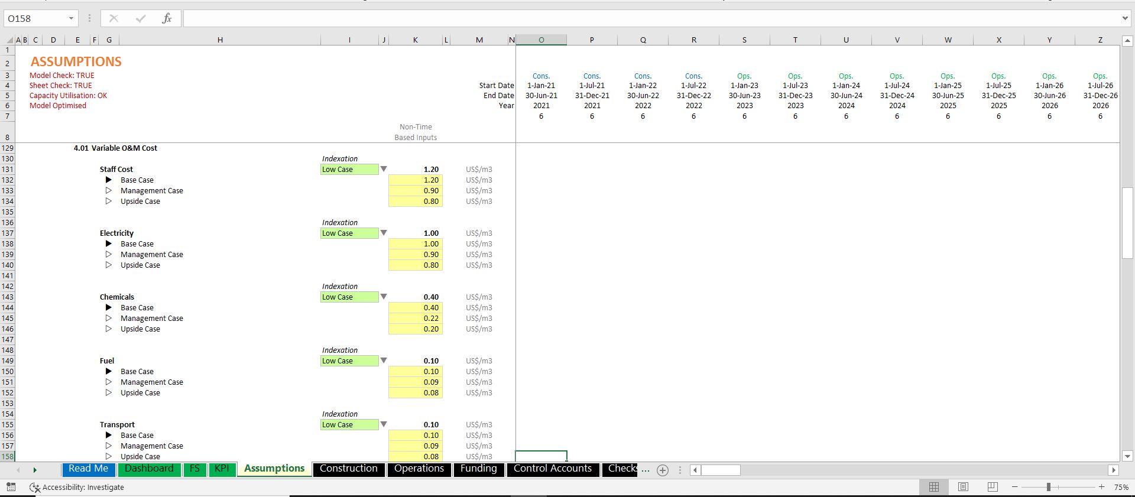Select Electricity Upside Case arrow

pyautogui.click(x=109, y=265)
